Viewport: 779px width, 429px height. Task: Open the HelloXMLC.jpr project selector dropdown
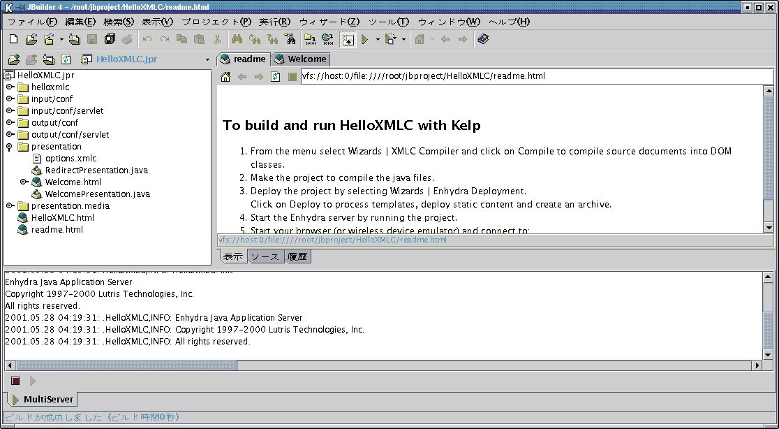207,59
